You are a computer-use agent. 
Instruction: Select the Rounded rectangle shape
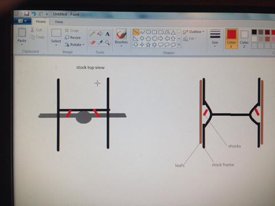161,33
